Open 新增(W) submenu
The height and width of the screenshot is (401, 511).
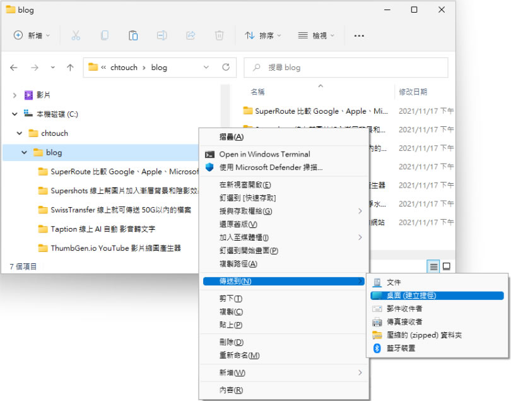pyautogui.click(x=283, y=373)
